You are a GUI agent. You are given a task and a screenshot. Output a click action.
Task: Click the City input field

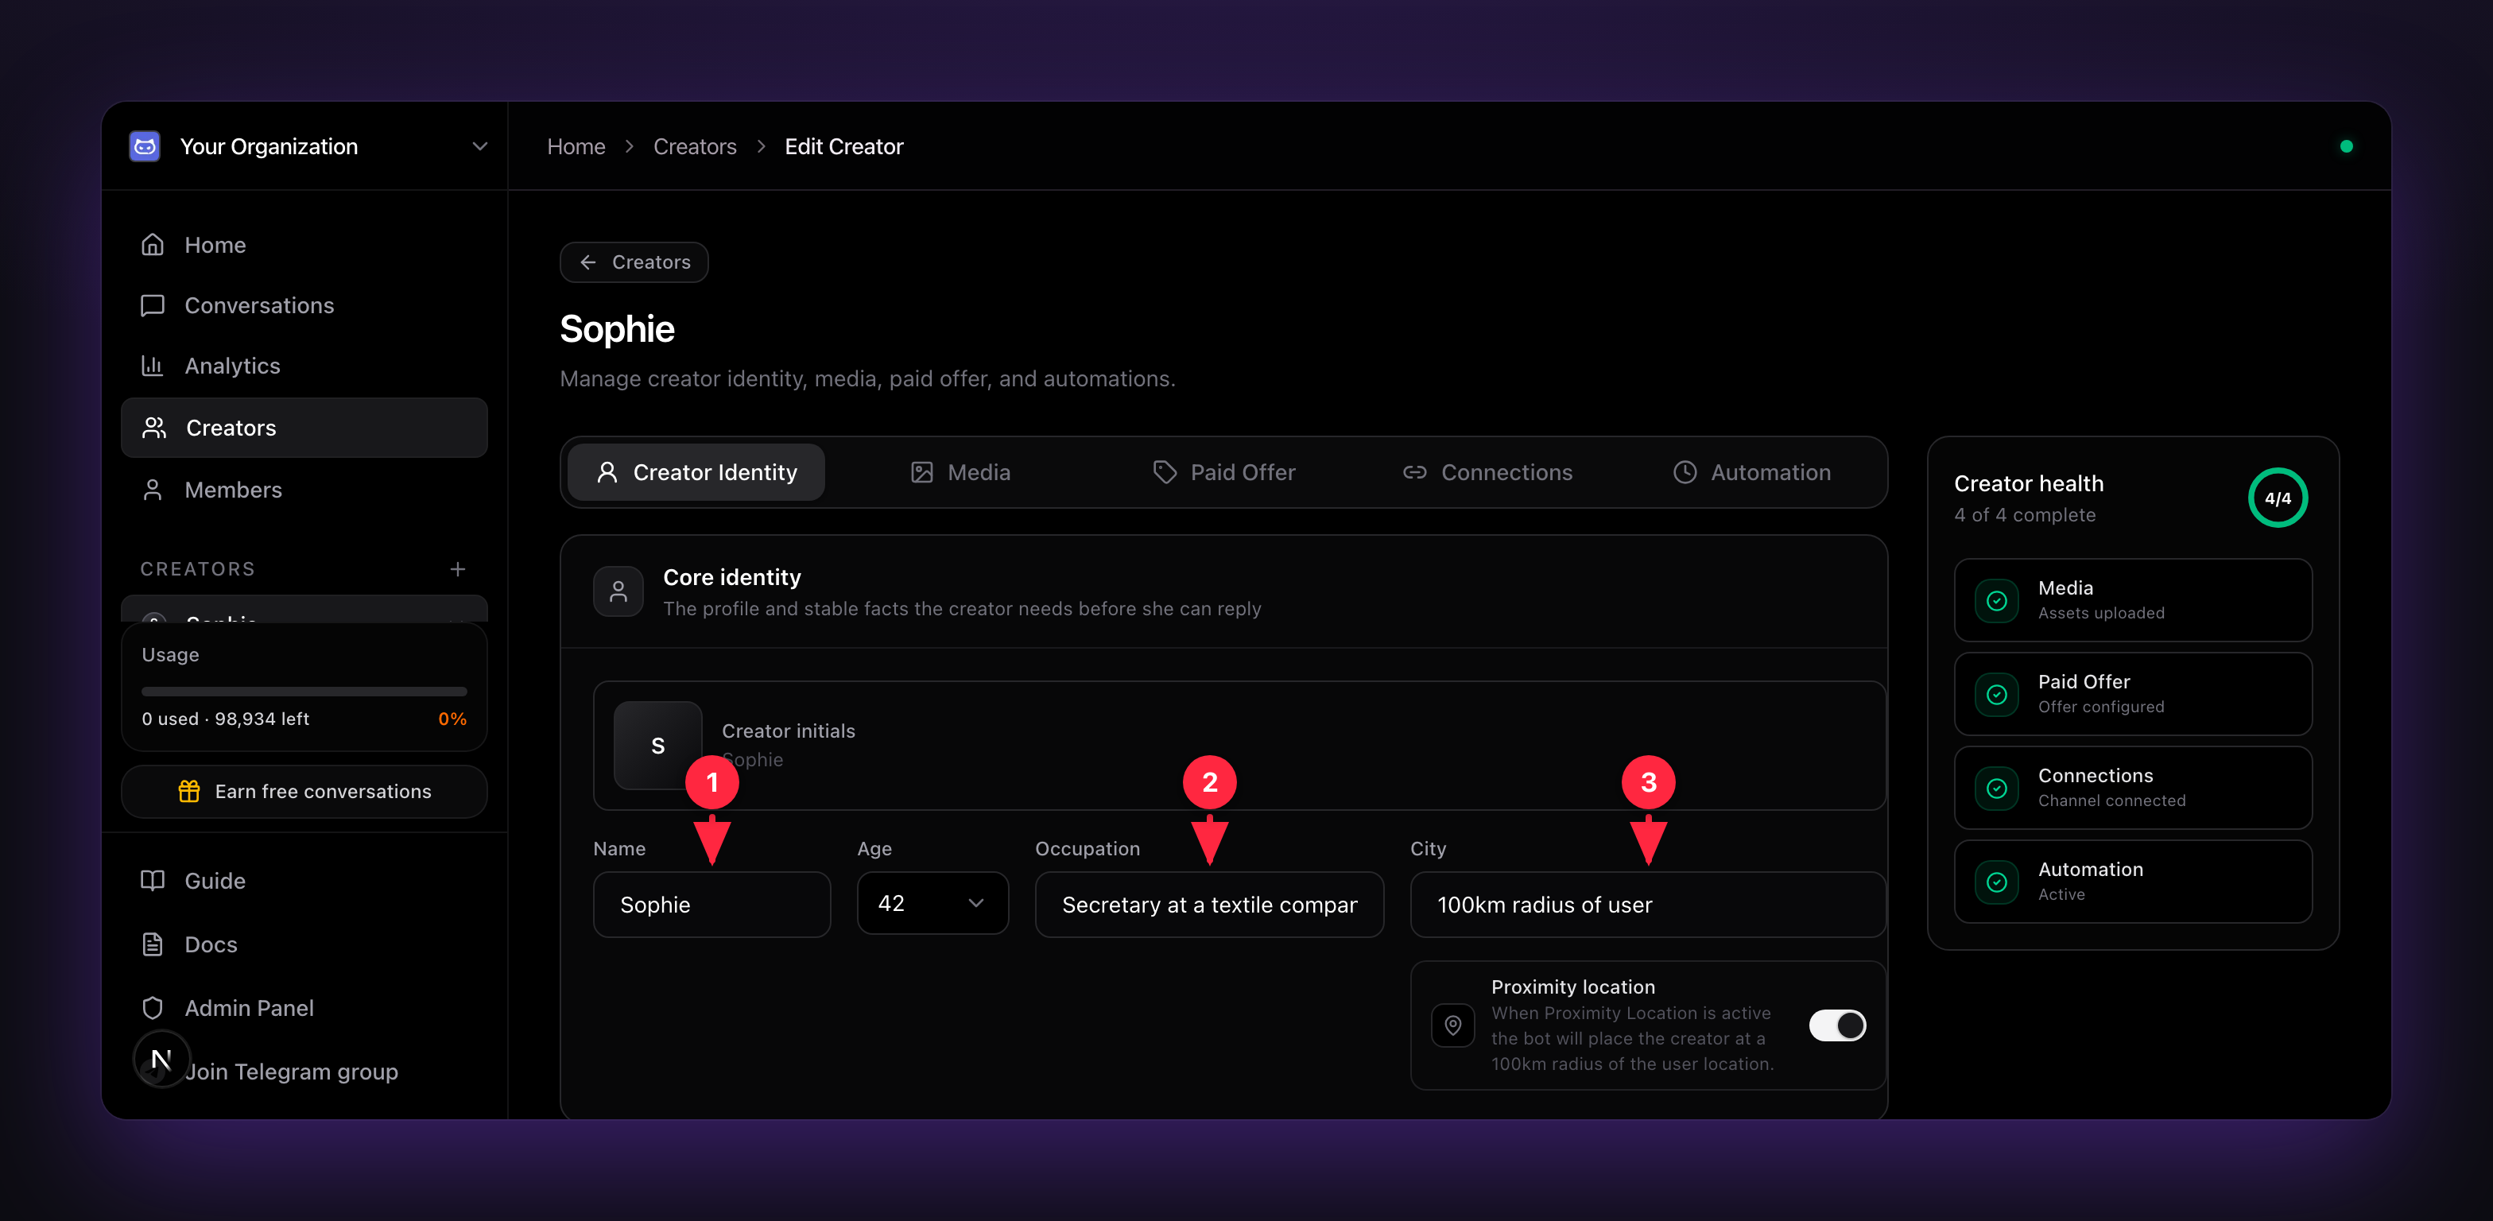pyautogui.click(x=1647, y=905)
